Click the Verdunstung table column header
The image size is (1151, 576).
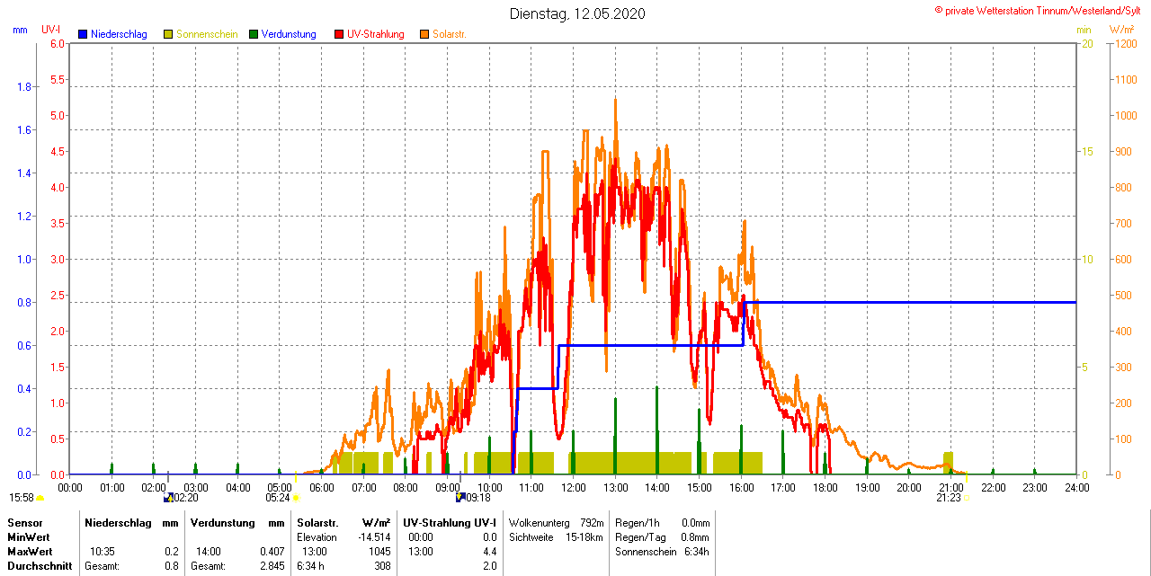coord(221,522)
